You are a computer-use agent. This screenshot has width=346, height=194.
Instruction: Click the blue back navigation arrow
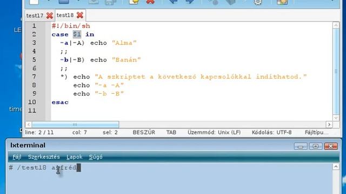[x=173, y=2]
